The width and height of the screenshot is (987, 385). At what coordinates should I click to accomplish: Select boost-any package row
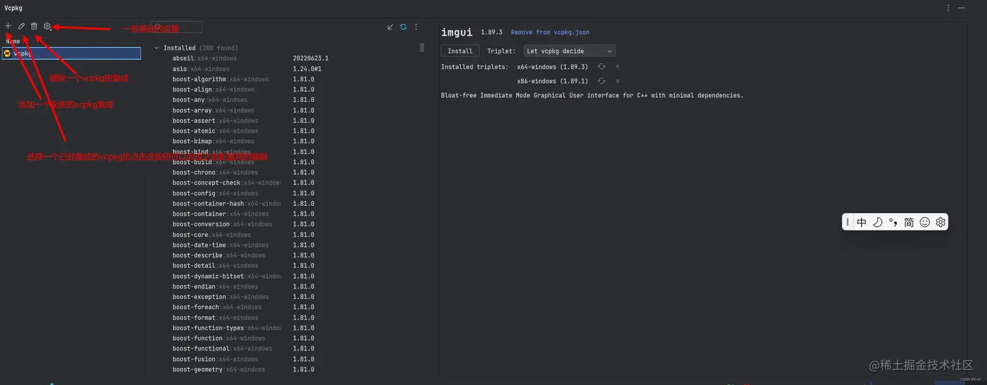click(210, 100)
